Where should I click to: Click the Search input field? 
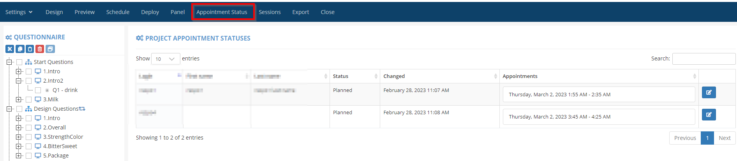click(x=703, y=59)
